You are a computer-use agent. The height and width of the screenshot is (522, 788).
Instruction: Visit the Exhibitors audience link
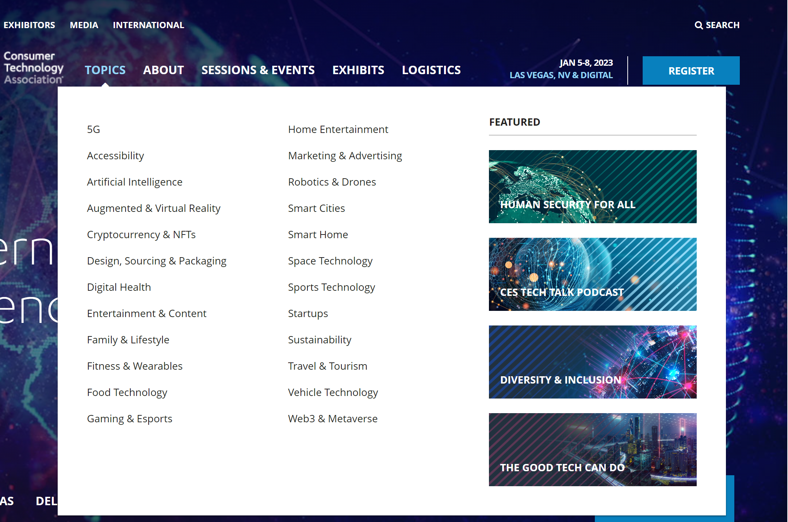pos(29,25)
